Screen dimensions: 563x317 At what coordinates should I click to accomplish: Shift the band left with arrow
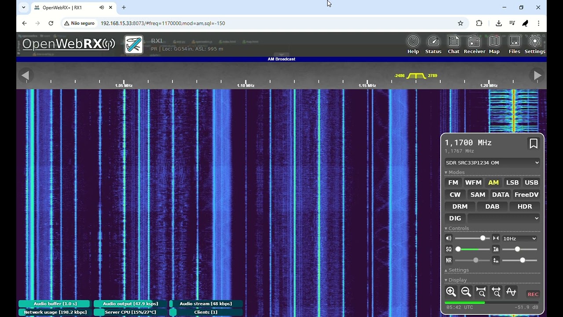(25, 75)
